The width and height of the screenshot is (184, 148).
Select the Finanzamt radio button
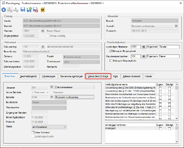33,92
